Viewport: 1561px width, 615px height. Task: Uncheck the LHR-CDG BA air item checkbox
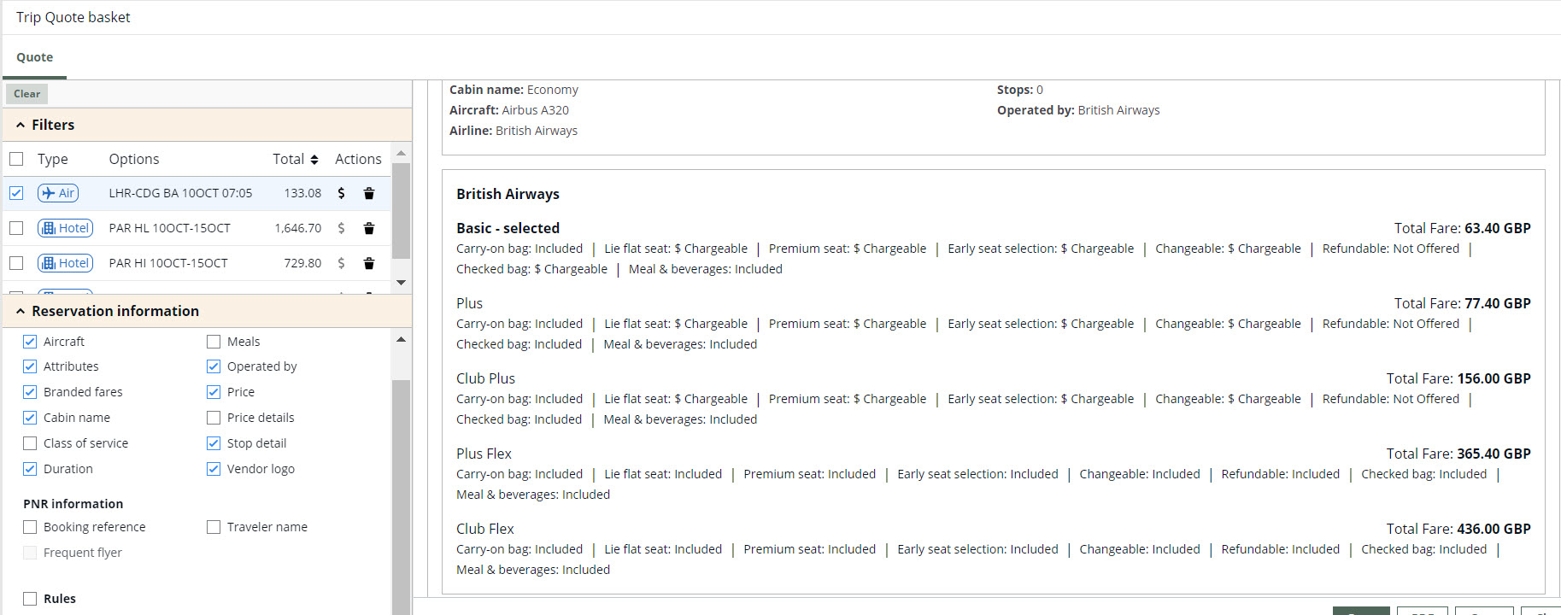(x=16, y=193)
